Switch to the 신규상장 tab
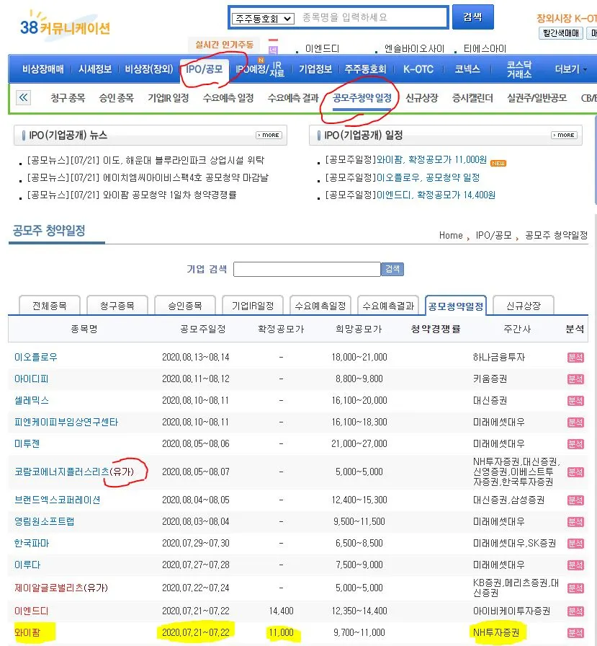This screenshot has height=646, width=597. 522,306
